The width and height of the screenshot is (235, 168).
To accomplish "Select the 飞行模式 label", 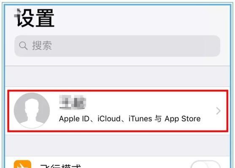I will [61, 166].
